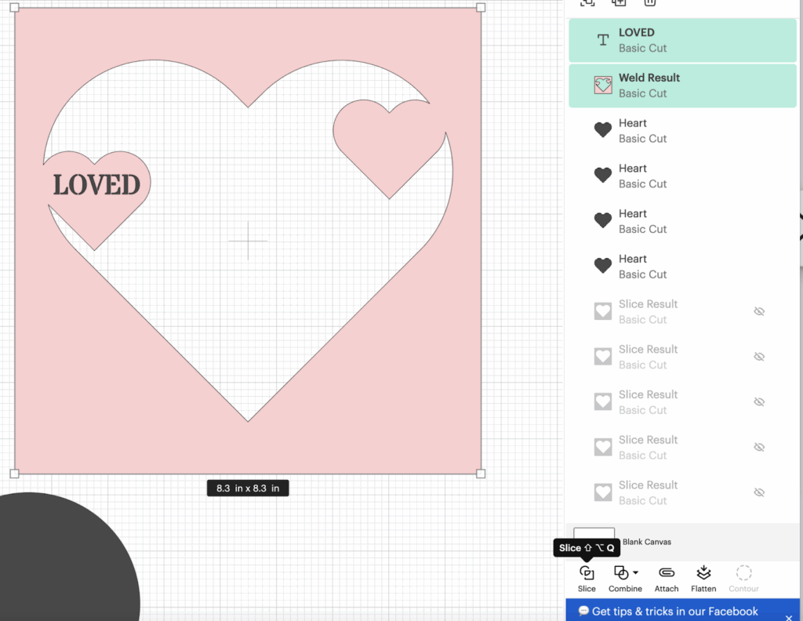Click the 8.3 in x 8.3 in size label
The height and width of the screenshot is (621, 803).
coord(248,488)
